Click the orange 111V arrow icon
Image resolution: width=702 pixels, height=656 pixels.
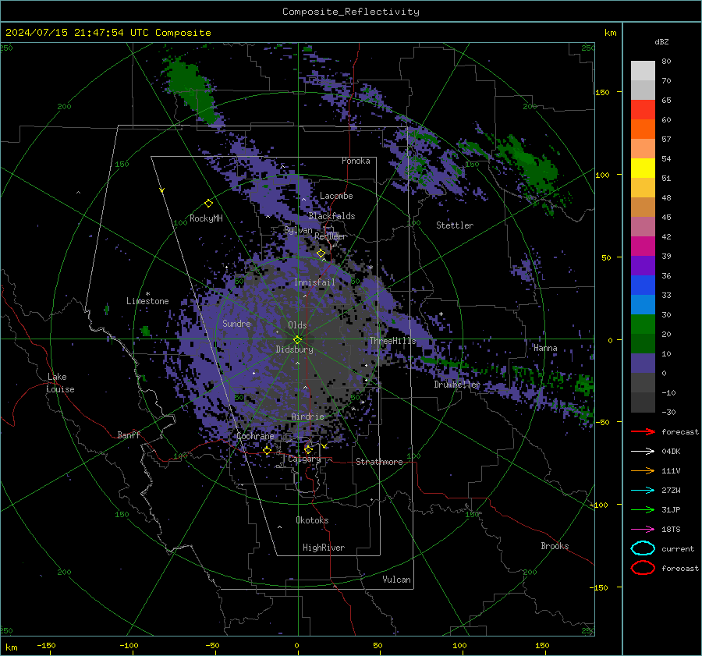pos(643,470)
